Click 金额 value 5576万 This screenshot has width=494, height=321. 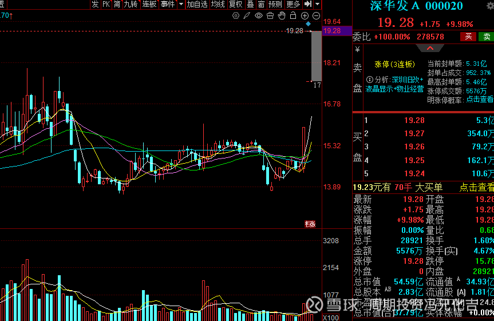pyautogui.click(x=409, y=251)
